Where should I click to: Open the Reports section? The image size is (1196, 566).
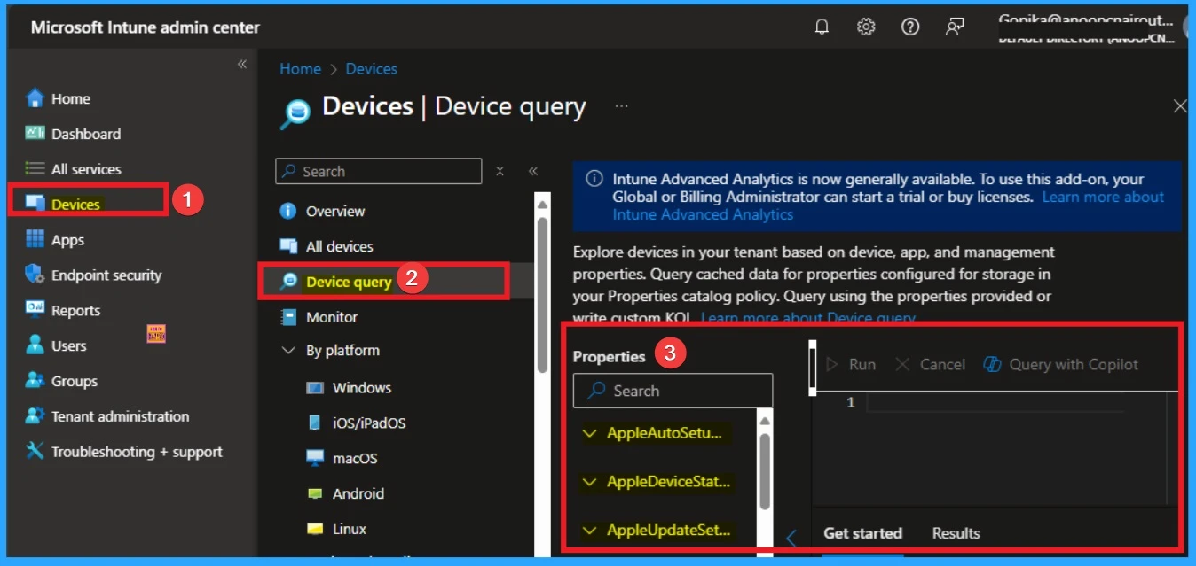click(75, 310)
